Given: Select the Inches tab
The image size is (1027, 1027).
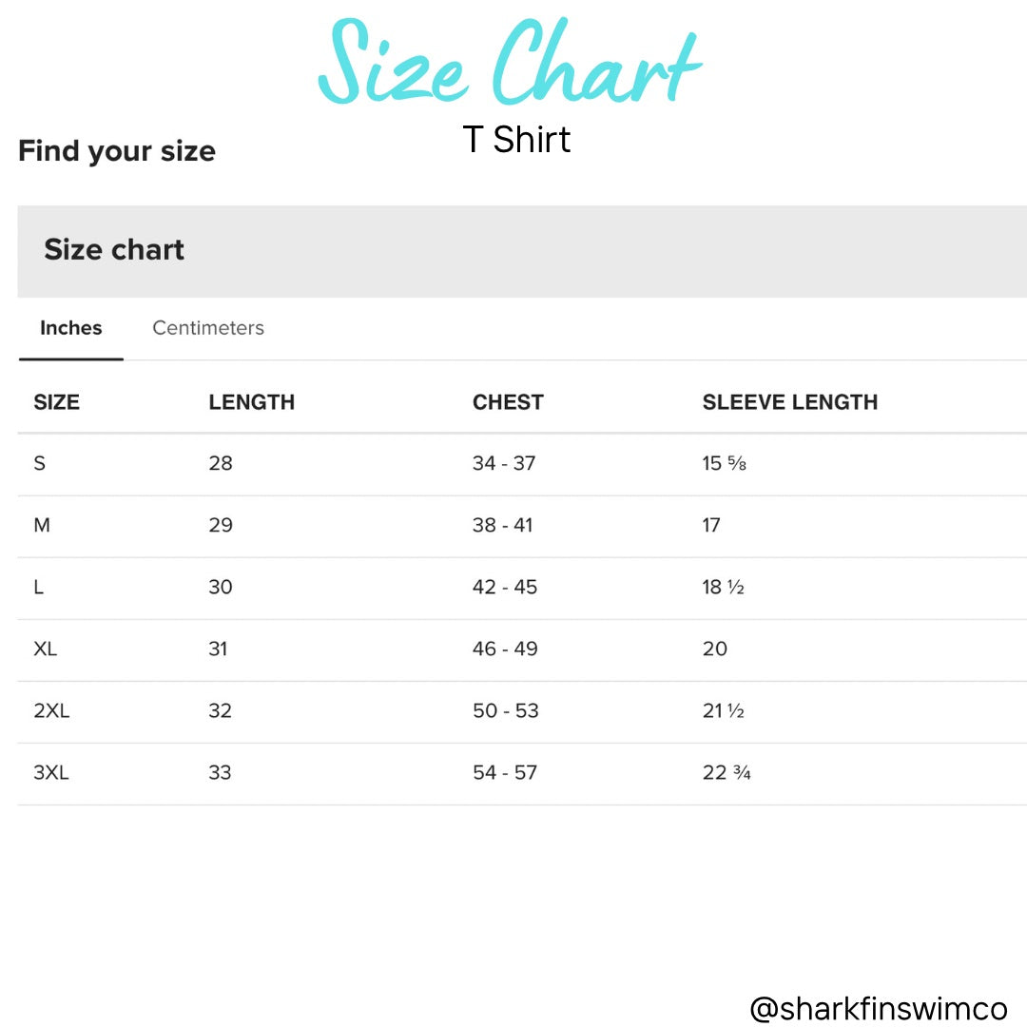Looking at the screenshot, I should tap(71, 328).
